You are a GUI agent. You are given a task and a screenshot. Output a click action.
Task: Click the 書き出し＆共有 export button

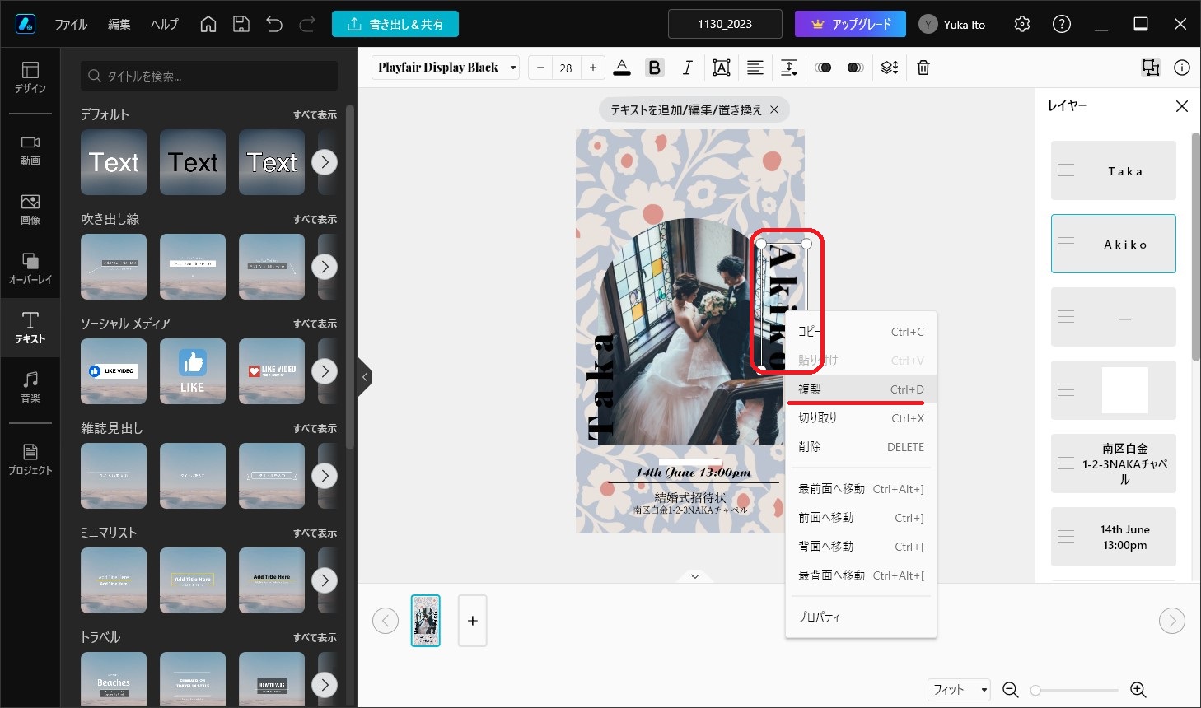tap(395, 24)
